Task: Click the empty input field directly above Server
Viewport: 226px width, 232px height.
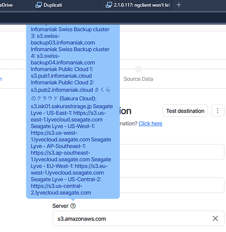Action: [x=172, y=185]
